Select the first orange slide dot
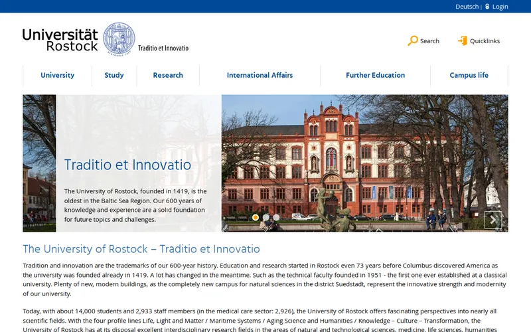This screenshot has width=531, height=332. point(256,218)
